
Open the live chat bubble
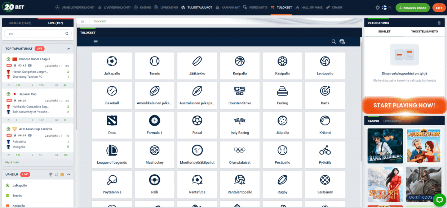tap(439, 199)
